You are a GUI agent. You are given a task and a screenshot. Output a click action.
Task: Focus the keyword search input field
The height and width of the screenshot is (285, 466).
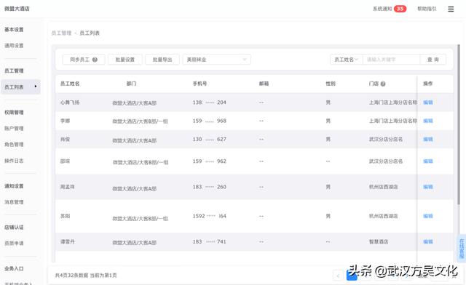pos(391,60)
